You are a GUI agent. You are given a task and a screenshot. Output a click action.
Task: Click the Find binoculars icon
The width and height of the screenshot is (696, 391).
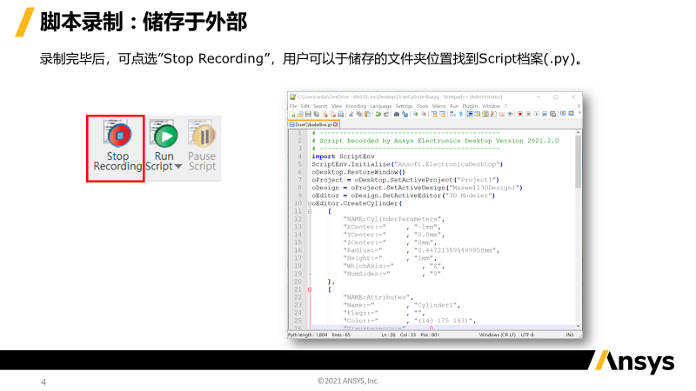(397, 115)
